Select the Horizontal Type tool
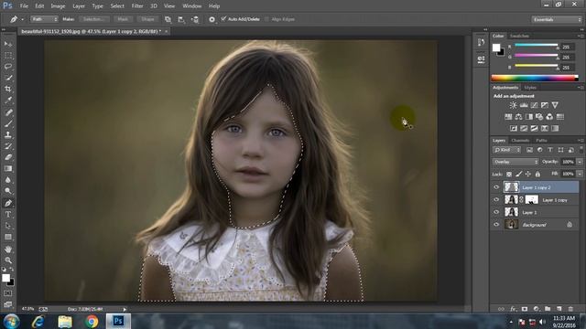This screenshot has width=586, height=329. pos(8,215)
